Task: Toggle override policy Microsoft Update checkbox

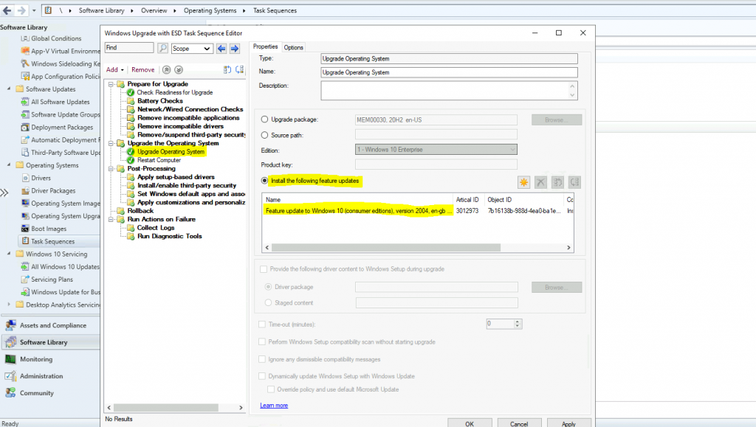Action: 271,389
